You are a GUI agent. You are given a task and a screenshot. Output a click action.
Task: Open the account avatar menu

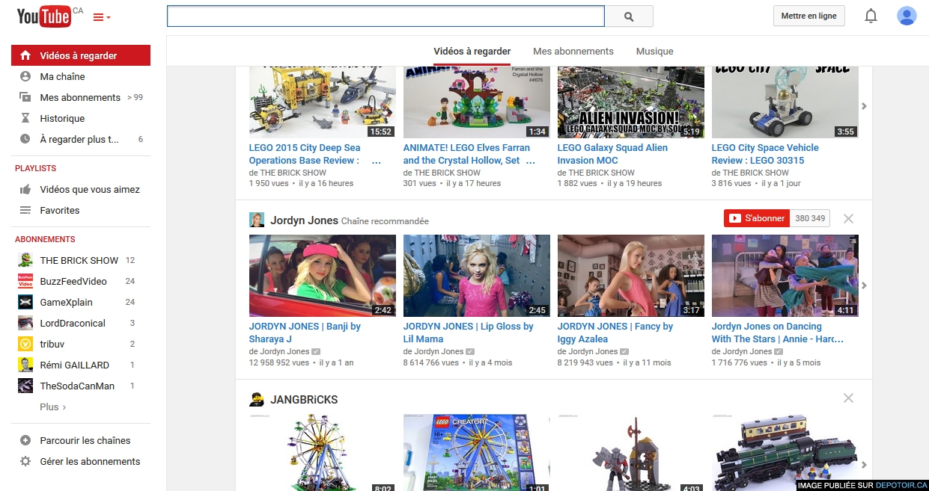(907, 16)
